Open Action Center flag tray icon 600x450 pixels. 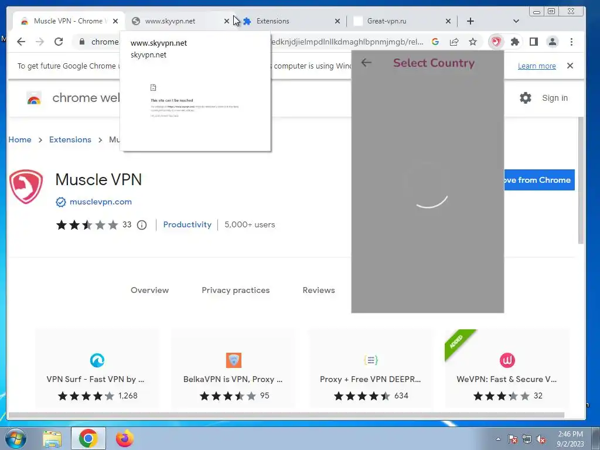513,439
